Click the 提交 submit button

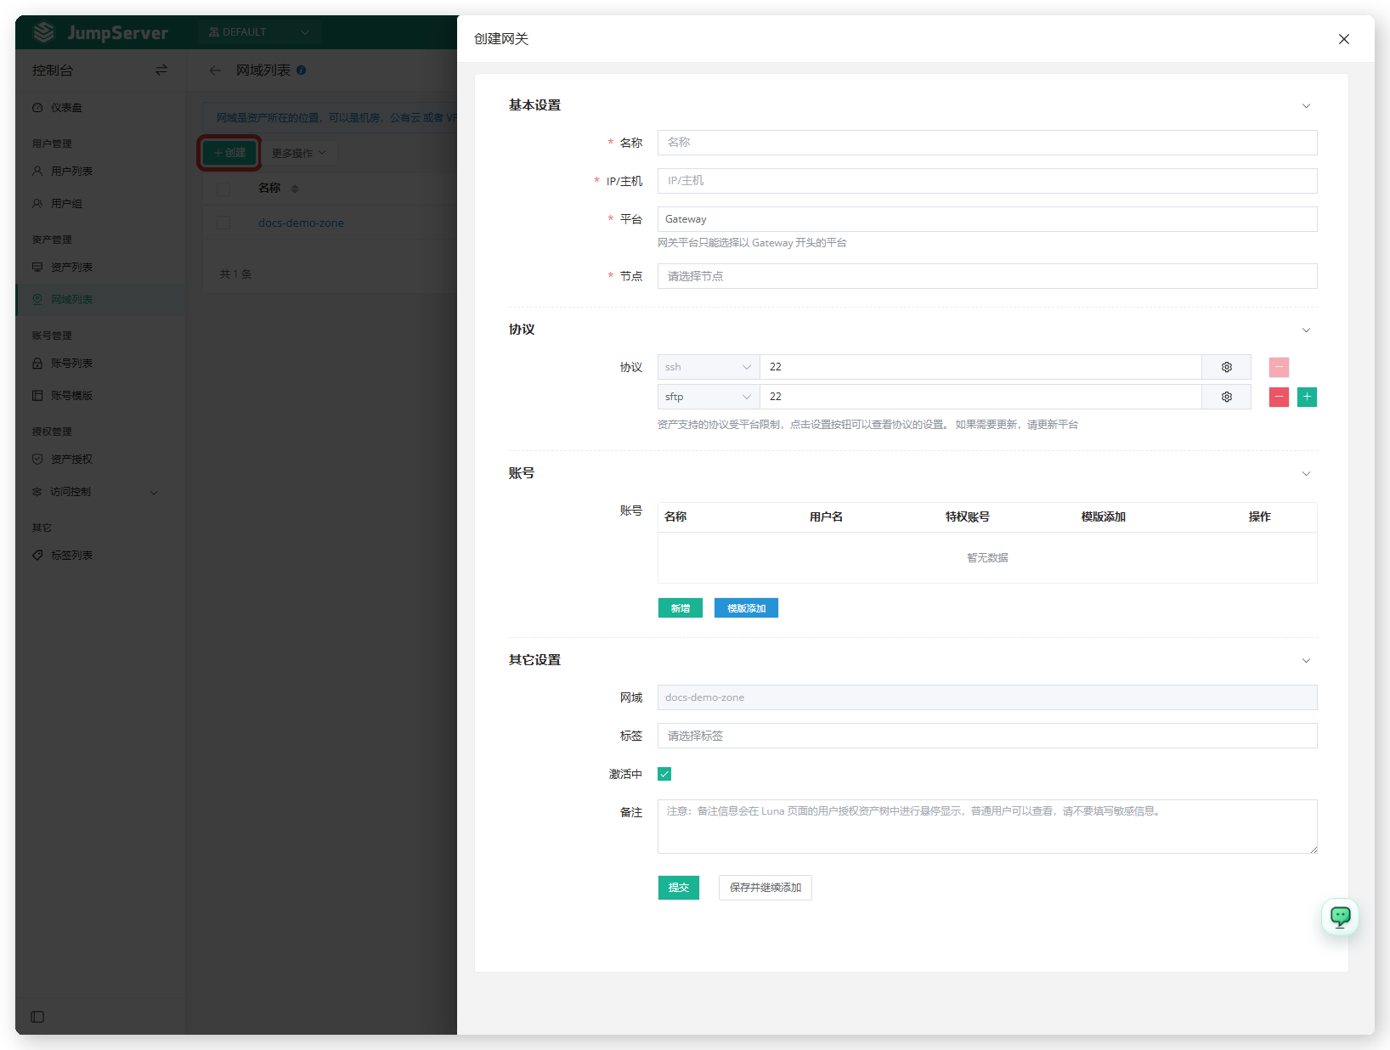678,888
